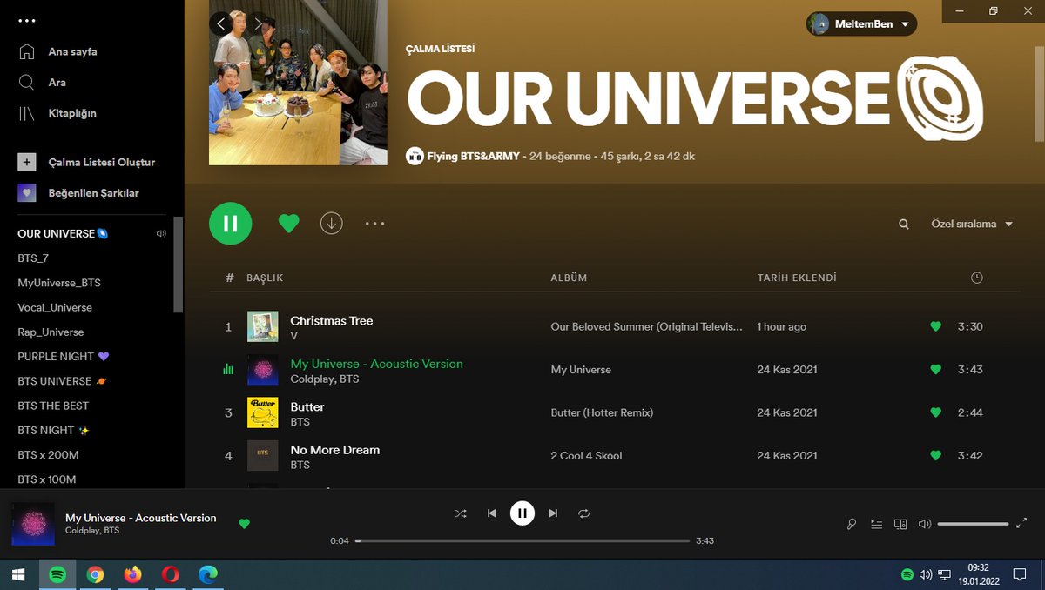This screenshot has width=1045, height=590.
Task: Open BTS THE BEST playlist
Action: [x=53, y=406]
